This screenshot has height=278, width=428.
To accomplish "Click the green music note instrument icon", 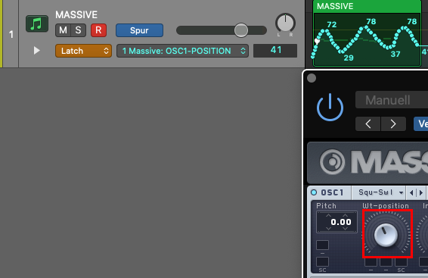I will pyautogui.click(x=37, y=23).
